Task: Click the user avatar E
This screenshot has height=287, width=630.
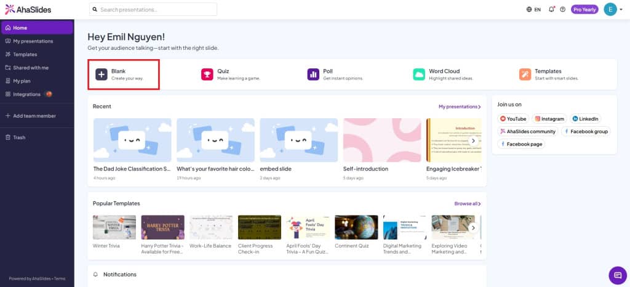Action: click(610, 9)
